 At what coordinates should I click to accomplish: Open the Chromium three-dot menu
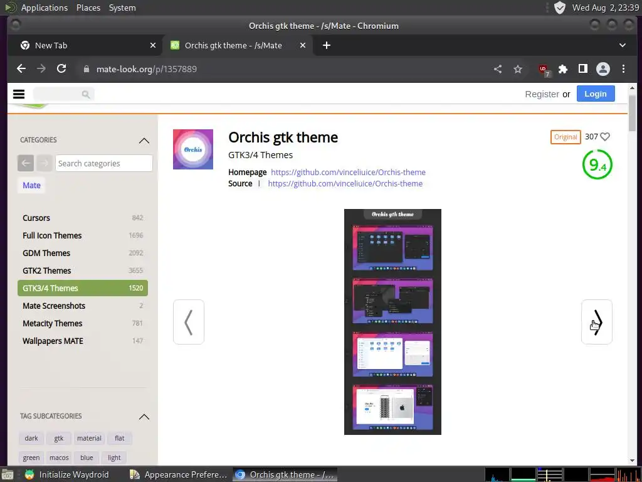click(x=623, y=69)
